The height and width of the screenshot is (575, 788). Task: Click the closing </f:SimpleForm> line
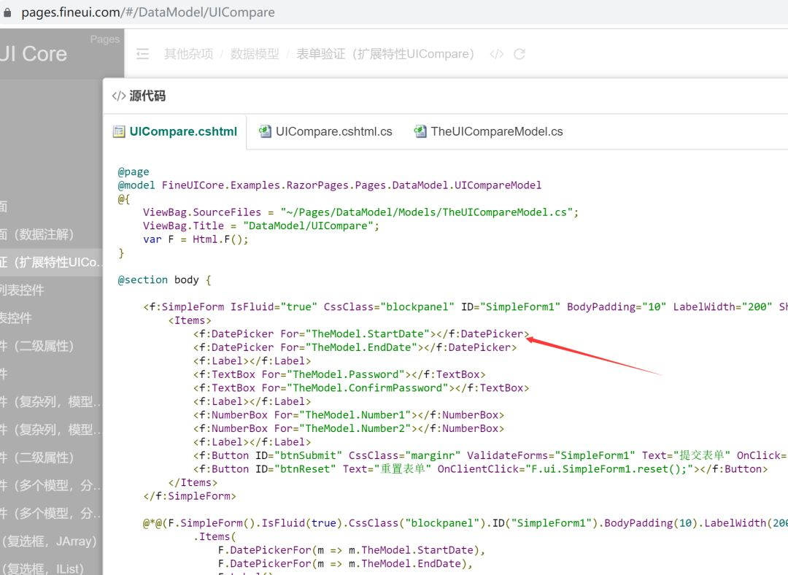190,497
